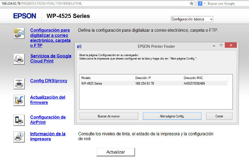Click the browser address bar URL
This screenshot has height=163, width=249.
(42, 3)
